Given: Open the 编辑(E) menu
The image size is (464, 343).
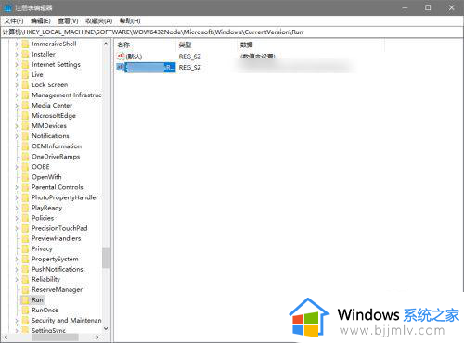Looking at the screenshot, I should click(41, 21).
